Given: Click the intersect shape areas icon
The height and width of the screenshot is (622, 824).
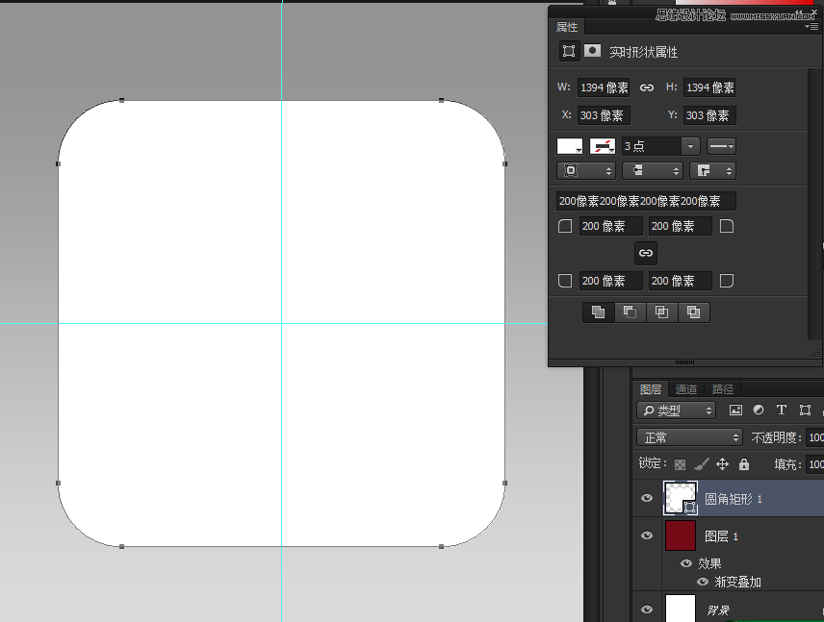Looking at the screenshot, I should (x=662, y=312).
